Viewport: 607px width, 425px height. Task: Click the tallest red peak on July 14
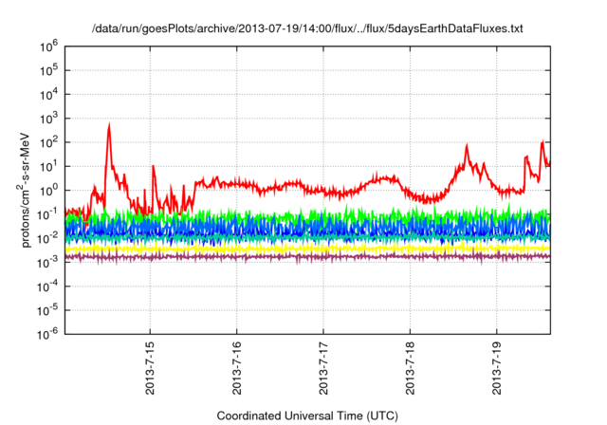point(109,128)
